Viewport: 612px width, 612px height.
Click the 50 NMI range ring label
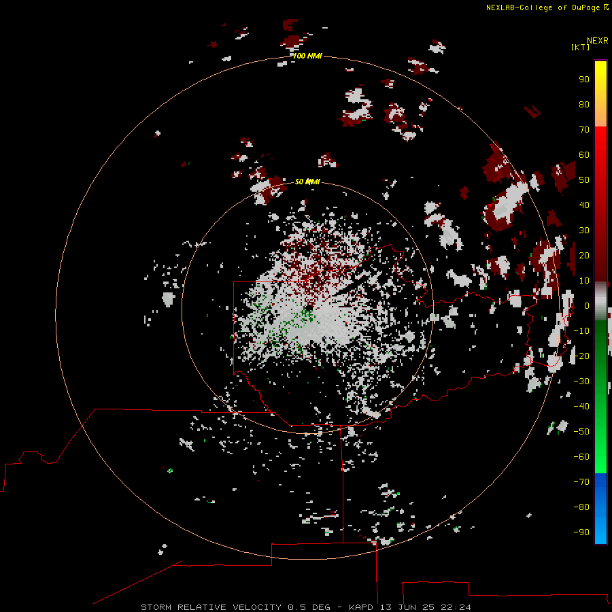click(x=307, y=182)
